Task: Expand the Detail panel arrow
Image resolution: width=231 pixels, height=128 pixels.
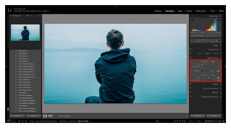Action: pos(220,84)
